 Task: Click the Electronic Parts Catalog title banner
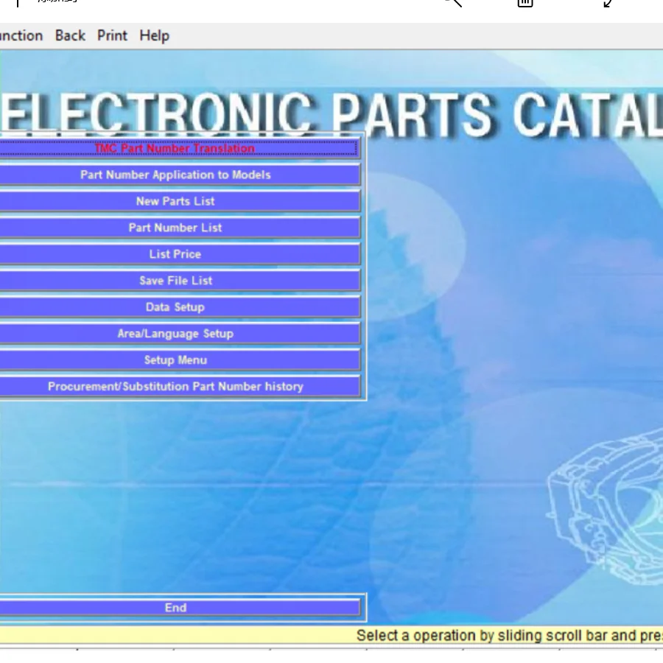click(x=331, y=114)
